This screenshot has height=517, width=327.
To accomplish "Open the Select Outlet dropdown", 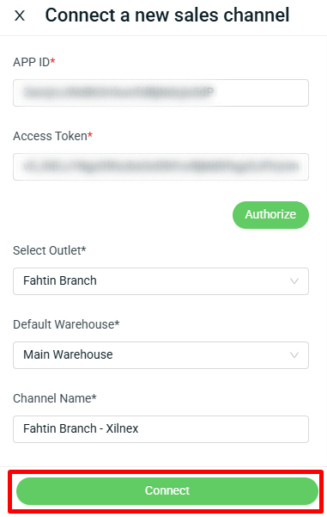I will pos(160,281).
